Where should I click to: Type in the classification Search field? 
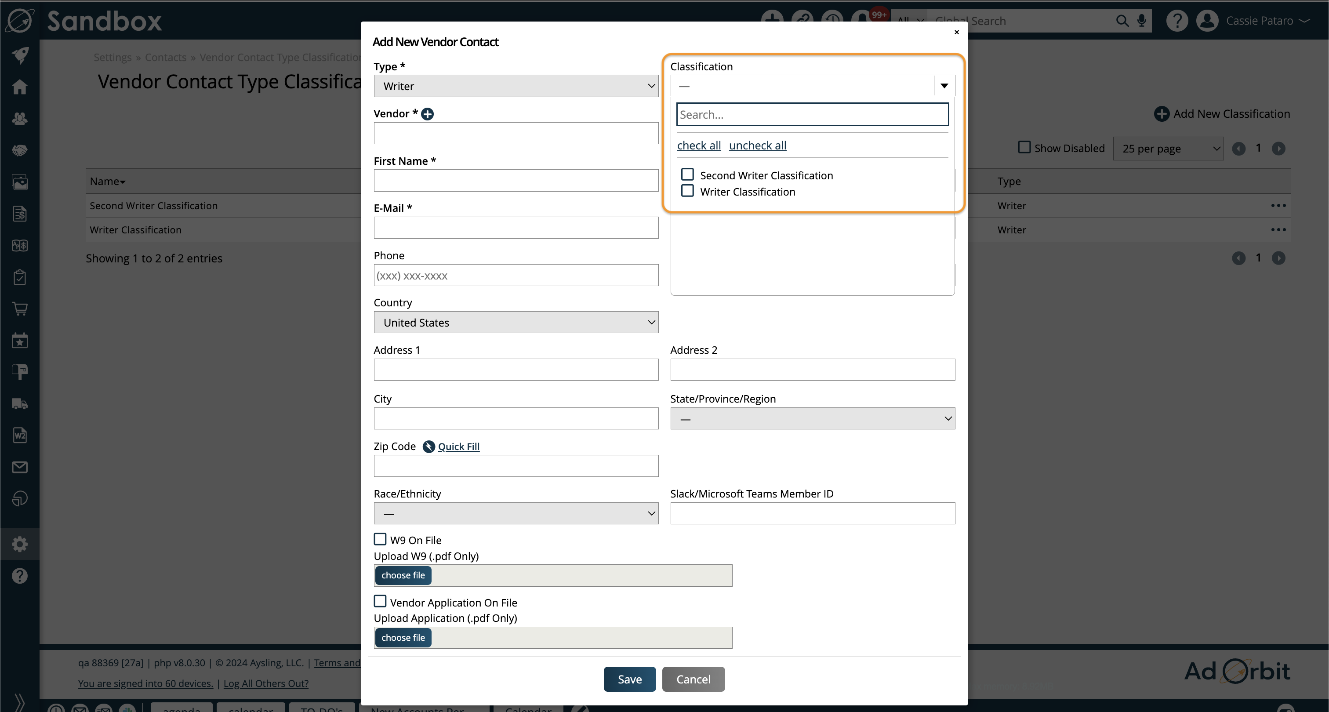tap(812, 114)
